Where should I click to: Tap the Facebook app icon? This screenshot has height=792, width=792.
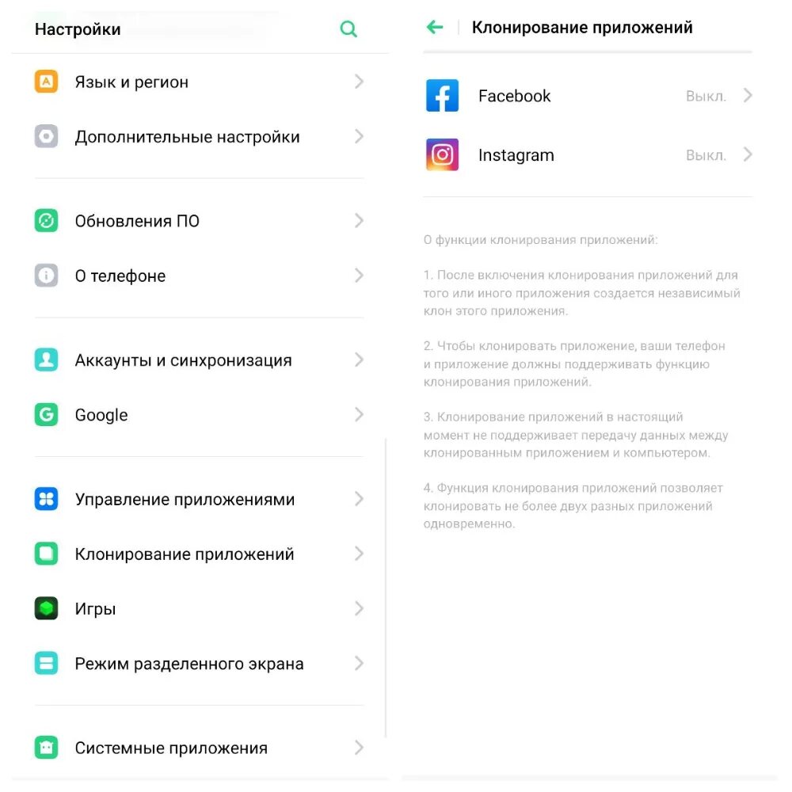(x=442, y=96)
